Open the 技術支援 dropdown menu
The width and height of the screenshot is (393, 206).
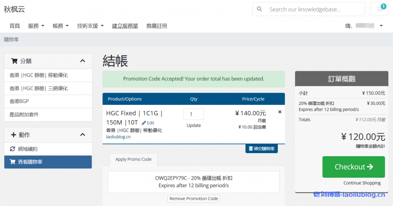tap(90, 26)
